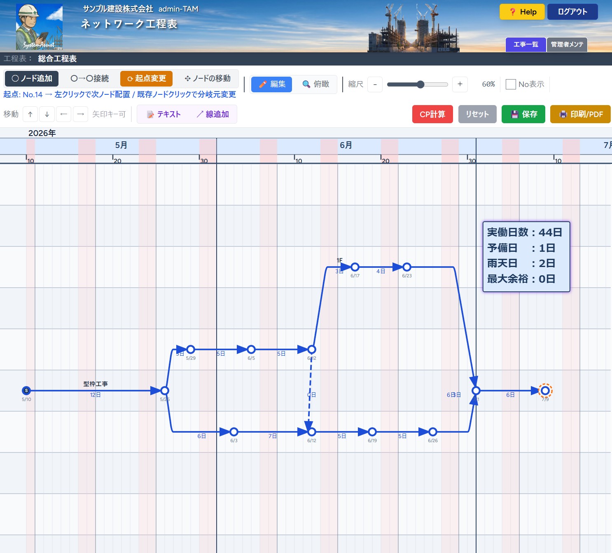Toggle the No表示 checkbox
The width and height of the screenshot is (612, 553).
point(511,84)
